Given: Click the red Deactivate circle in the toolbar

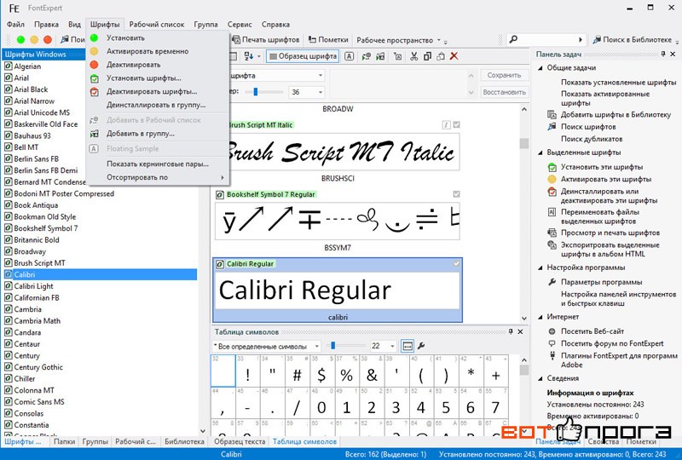Looking at the screenshot, I should click(x=48, y=39).
